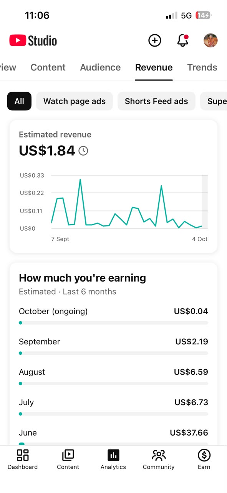Open the notifications bell
The image size is (227, 493).
point(183,40)
